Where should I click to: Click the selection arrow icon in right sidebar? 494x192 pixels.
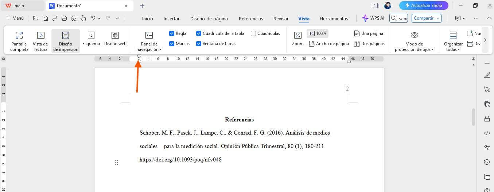tap(487, 89)
